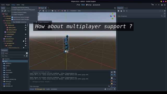Screen dimensions: 167x94
Task: Open the Audio bottom panel
Action: click(48, 89)
